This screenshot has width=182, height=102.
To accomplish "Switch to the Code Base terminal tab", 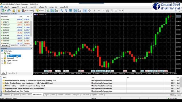I will coord(85,95).
